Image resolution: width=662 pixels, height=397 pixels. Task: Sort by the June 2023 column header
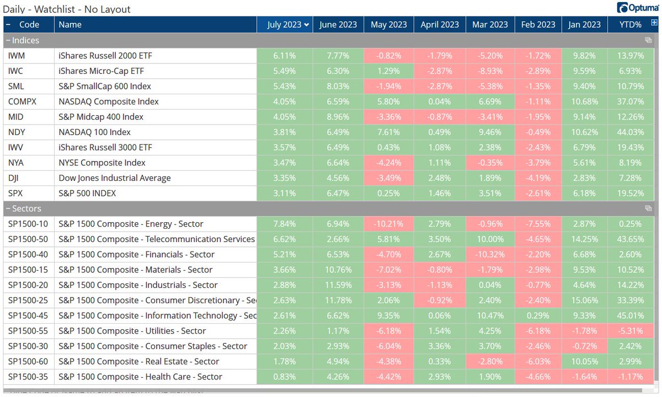(337, 24)
